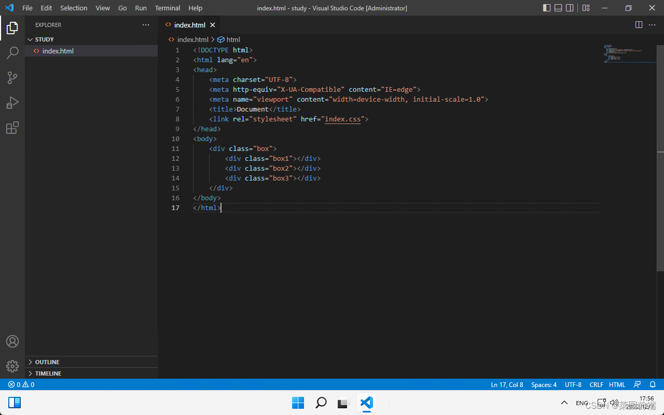Open the File menu
This screenshot has width=664, height=415.
pos(27,8)
